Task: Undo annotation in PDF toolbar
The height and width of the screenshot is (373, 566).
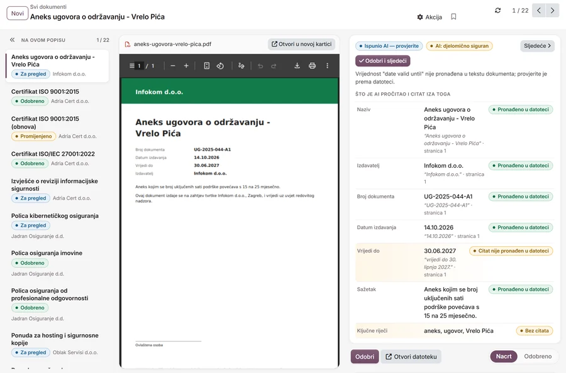Action: [x=260, y=65]
